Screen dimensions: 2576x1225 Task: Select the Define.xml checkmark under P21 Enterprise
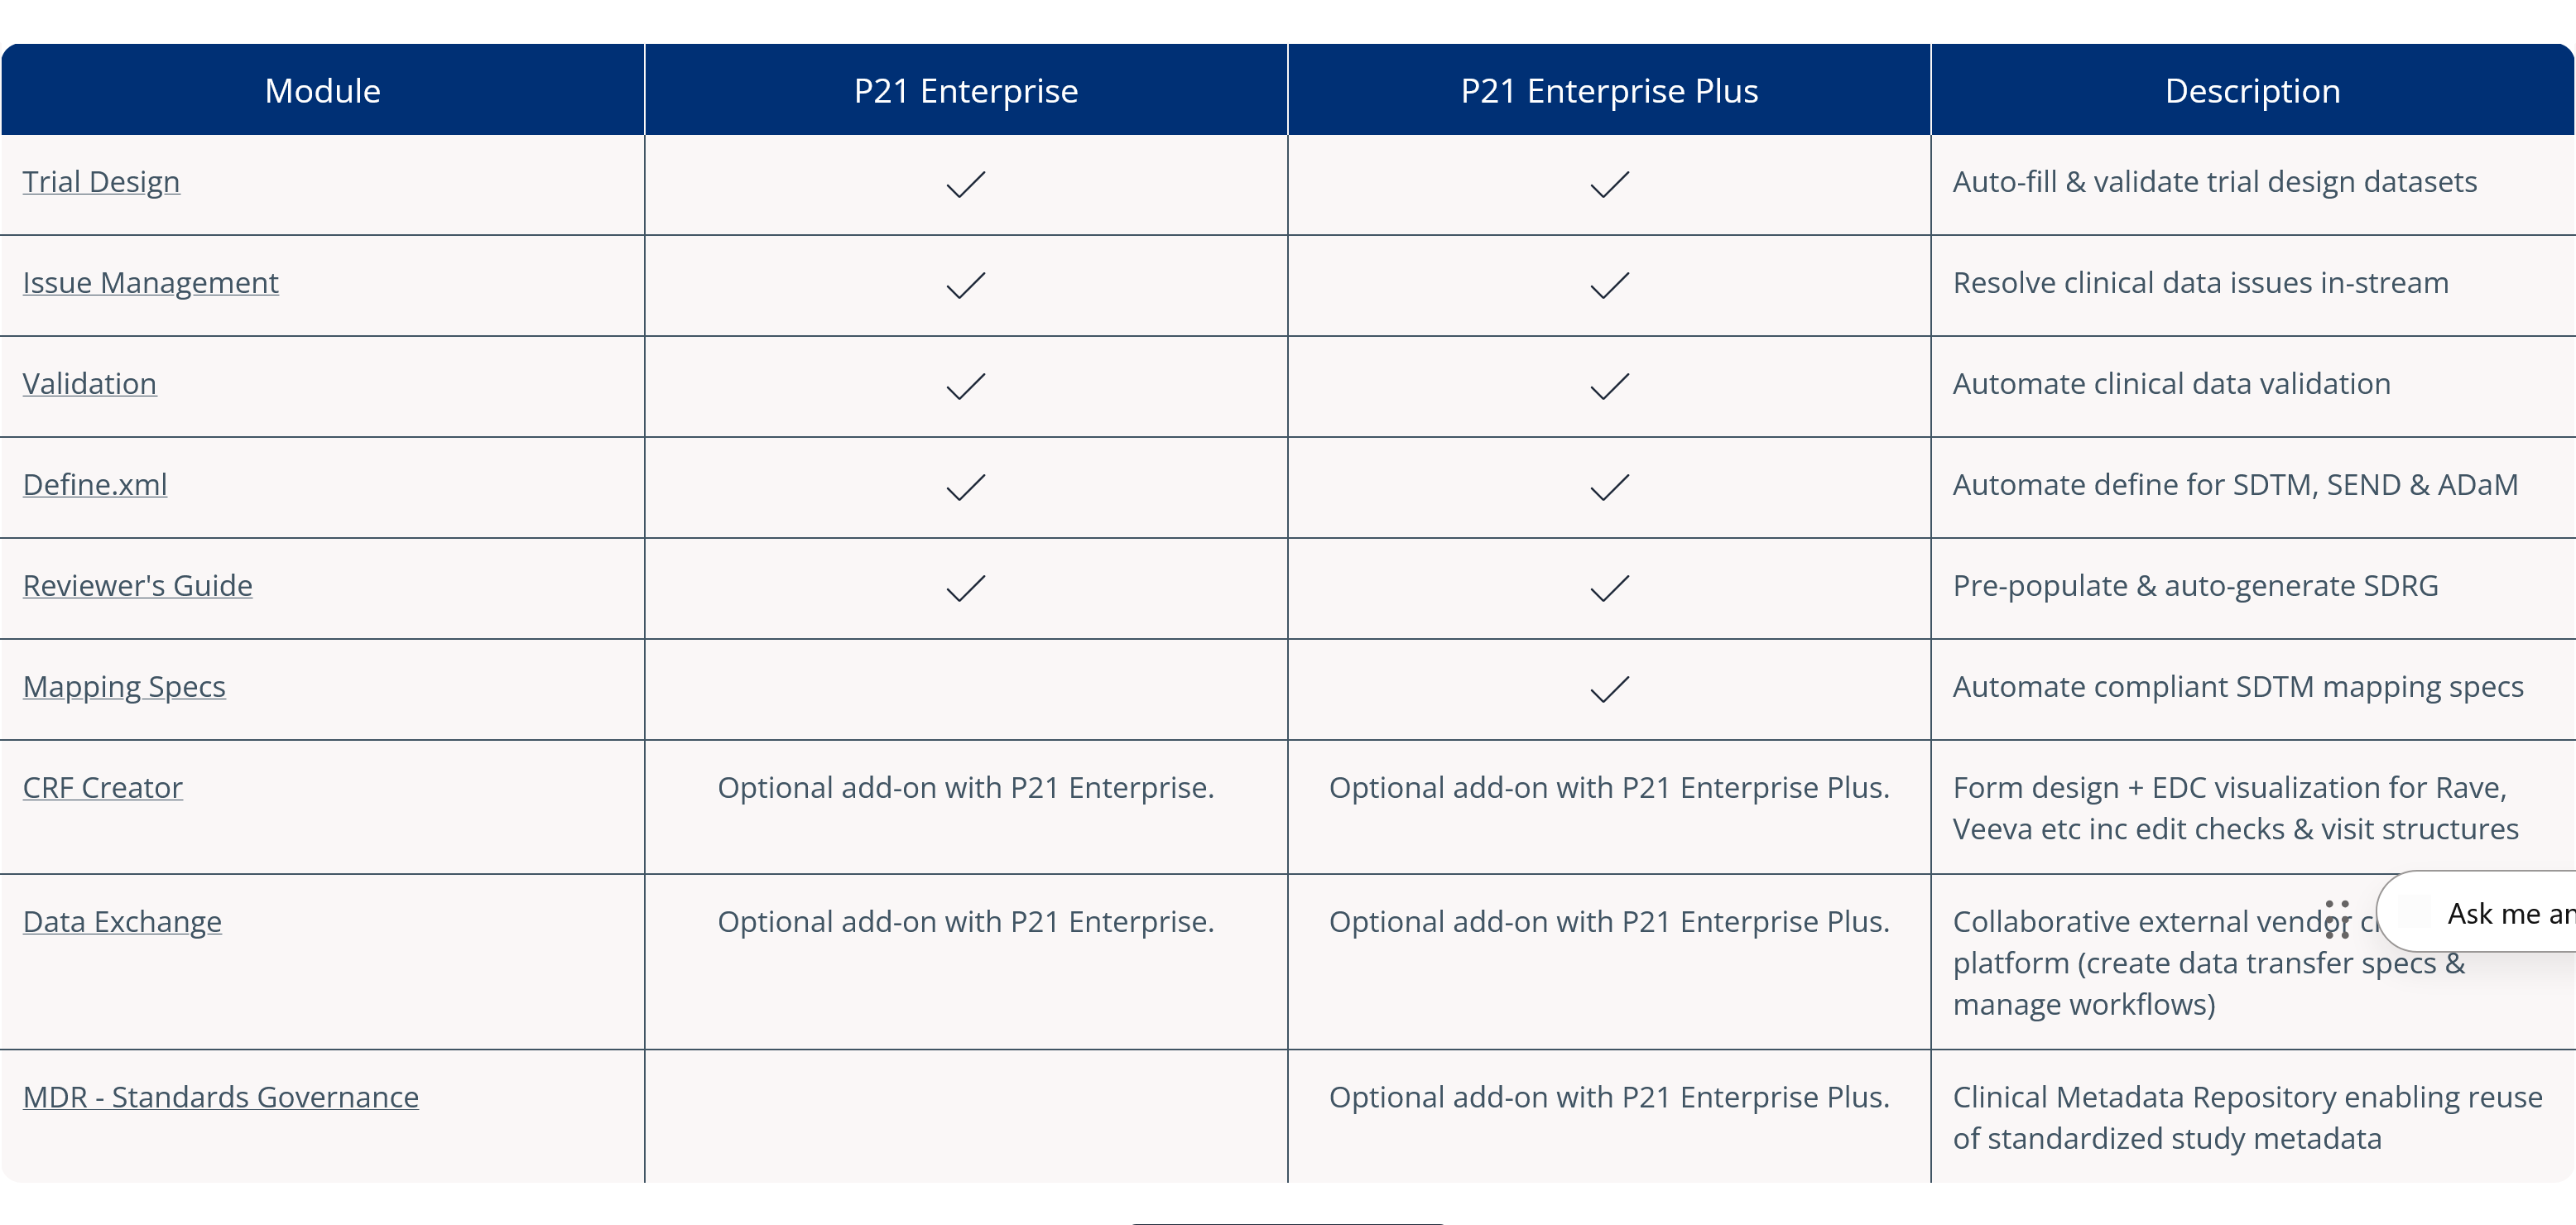tap(965, 487)
